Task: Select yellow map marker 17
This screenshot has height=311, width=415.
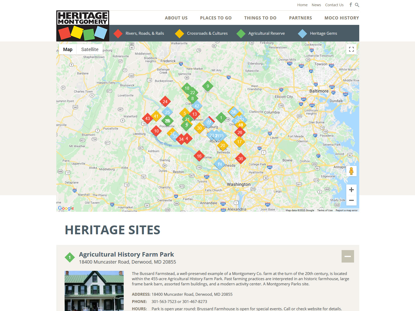Action: [x=239, y=142]
